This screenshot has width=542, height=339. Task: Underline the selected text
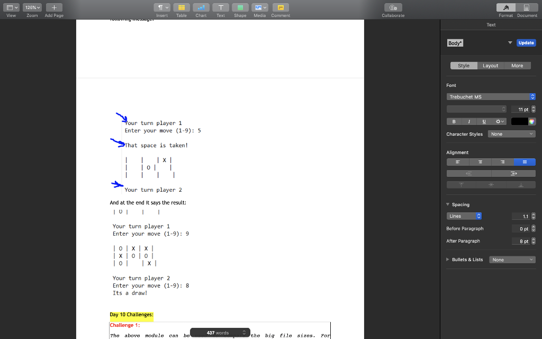[x=483, y=121]
